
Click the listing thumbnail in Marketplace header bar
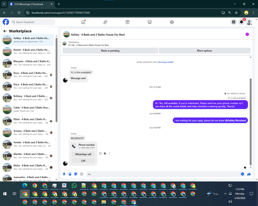(x=64, y=43)
